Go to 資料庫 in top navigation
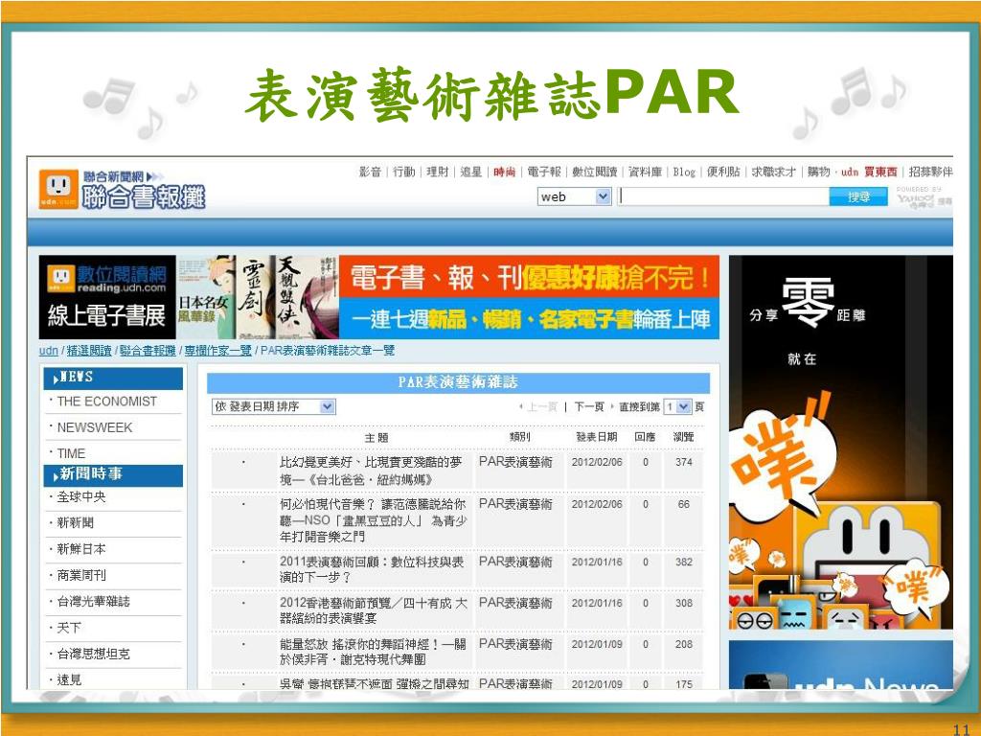Screen dimensions: 981x736 pyautogui.click(x=645, y=172)
